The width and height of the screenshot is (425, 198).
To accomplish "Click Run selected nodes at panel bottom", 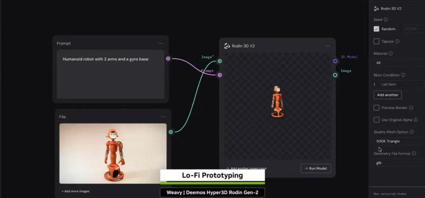I will click(x=390, y=194).
